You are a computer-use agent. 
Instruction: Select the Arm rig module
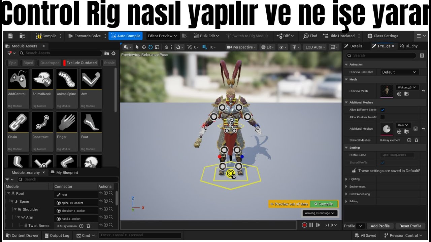91,88
